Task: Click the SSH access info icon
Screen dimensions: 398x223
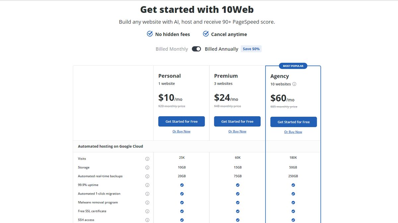Action: [x=147, y=219]
